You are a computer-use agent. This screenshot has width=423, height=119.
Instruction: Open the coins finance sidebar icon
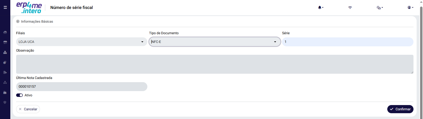click(x=5, y=62)
